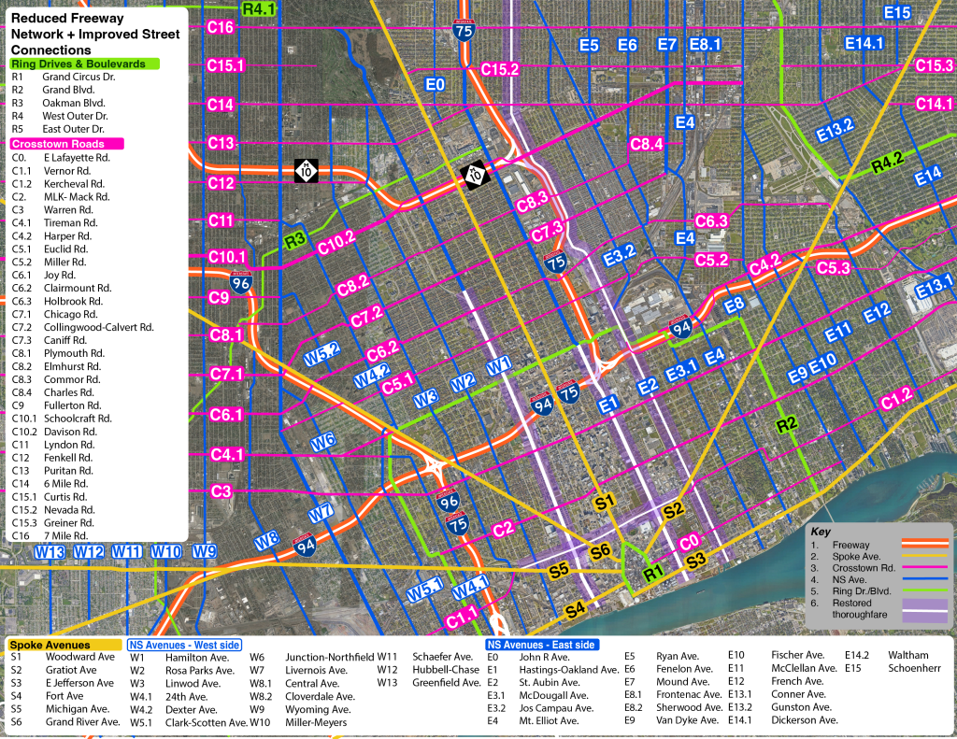
Task: Click the Grand River Ave. legend entry
Action: click(x=82, y=722)
